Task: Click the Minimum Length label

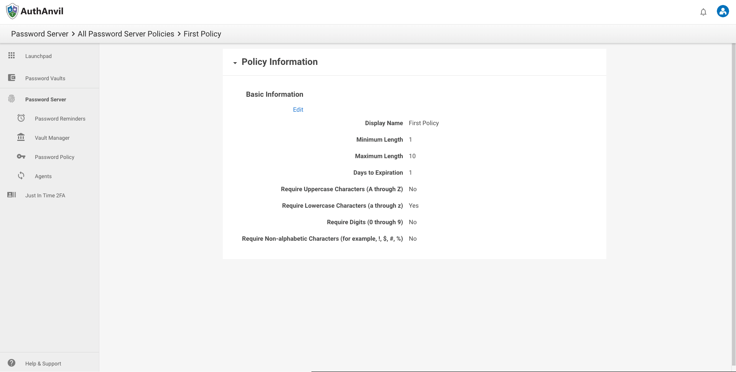Action: pyautogui.click(x=380, y=139)
